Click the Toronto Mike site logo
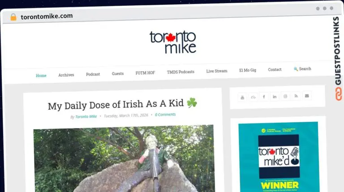 (172, 42)
